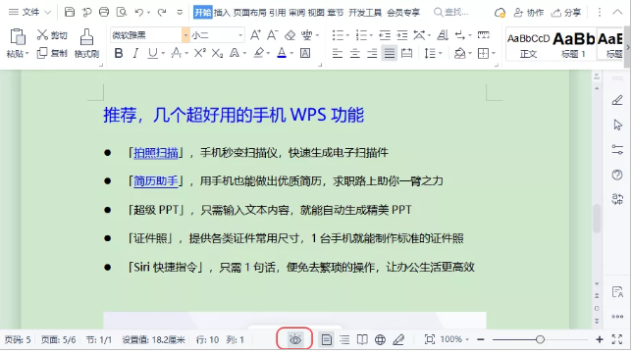Click the sort A-Z icon

click(x=443, y=35)
